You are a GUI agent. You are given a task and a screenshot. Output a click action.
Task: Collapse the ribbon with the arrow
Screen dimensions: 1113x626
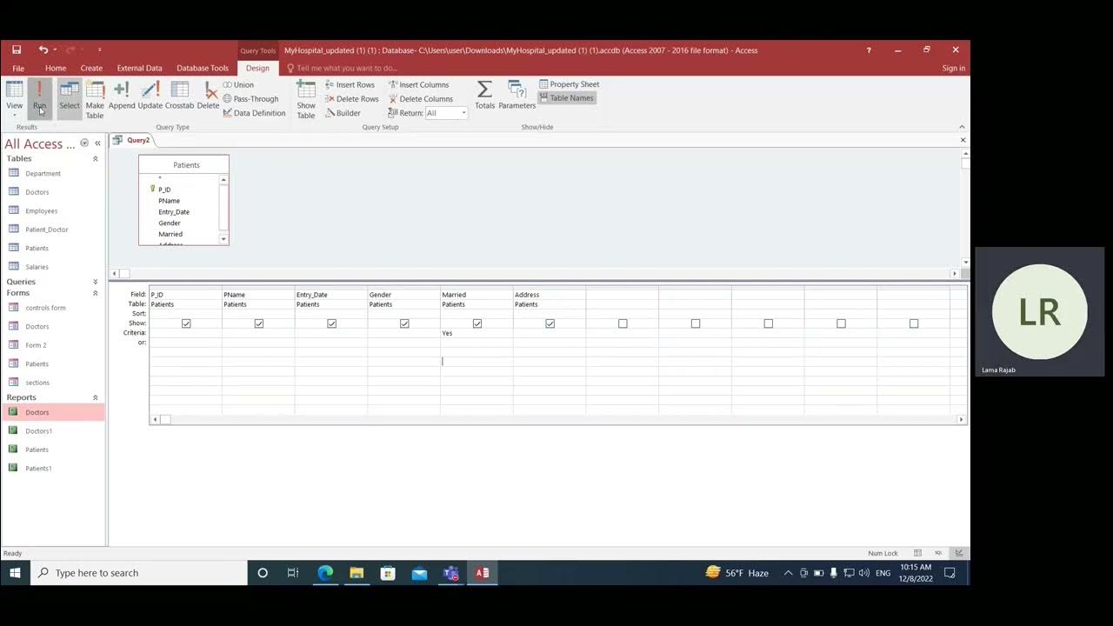(x=962, y=127)
